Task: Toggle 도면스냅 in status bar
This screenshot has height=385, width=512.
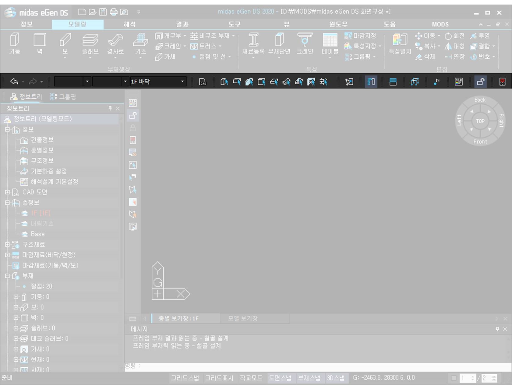Action: click(280, 378)
